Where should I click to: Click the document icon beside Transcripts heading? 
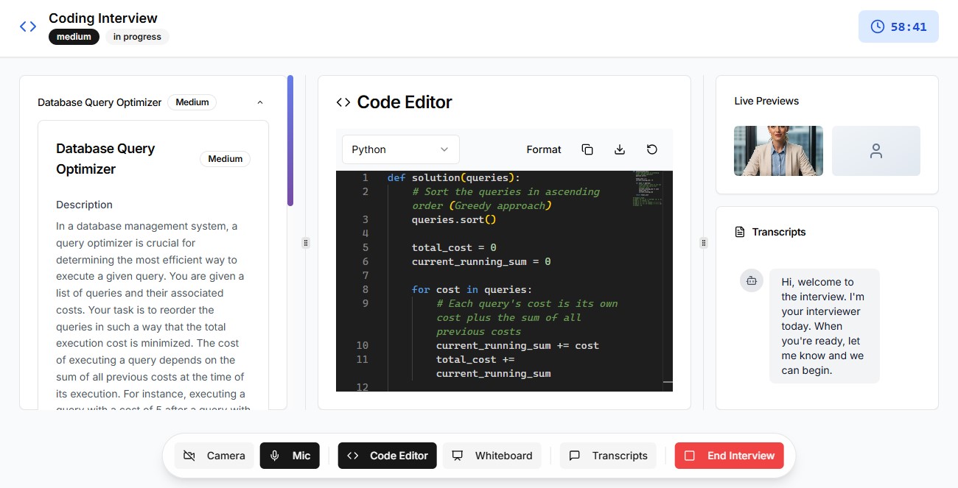click(x=738, y=231)
